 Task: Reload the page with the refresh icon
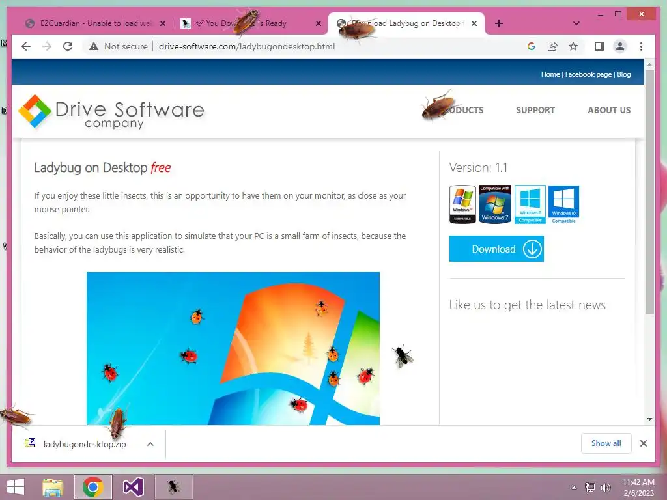(68, 46)
